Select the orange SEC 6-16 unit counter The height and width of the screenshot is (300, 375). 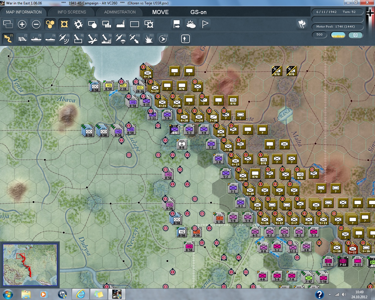[x=219, y=219]
